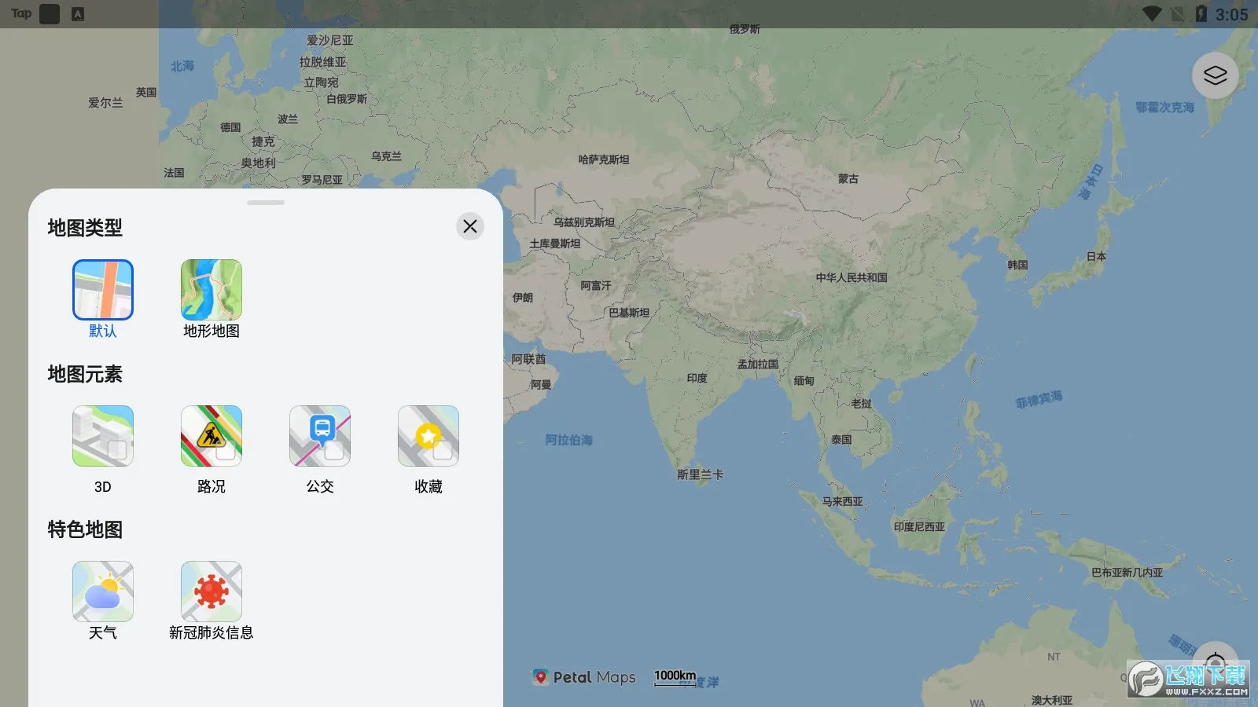Show the 收藏 favorites layer icon

coord(428,436)
